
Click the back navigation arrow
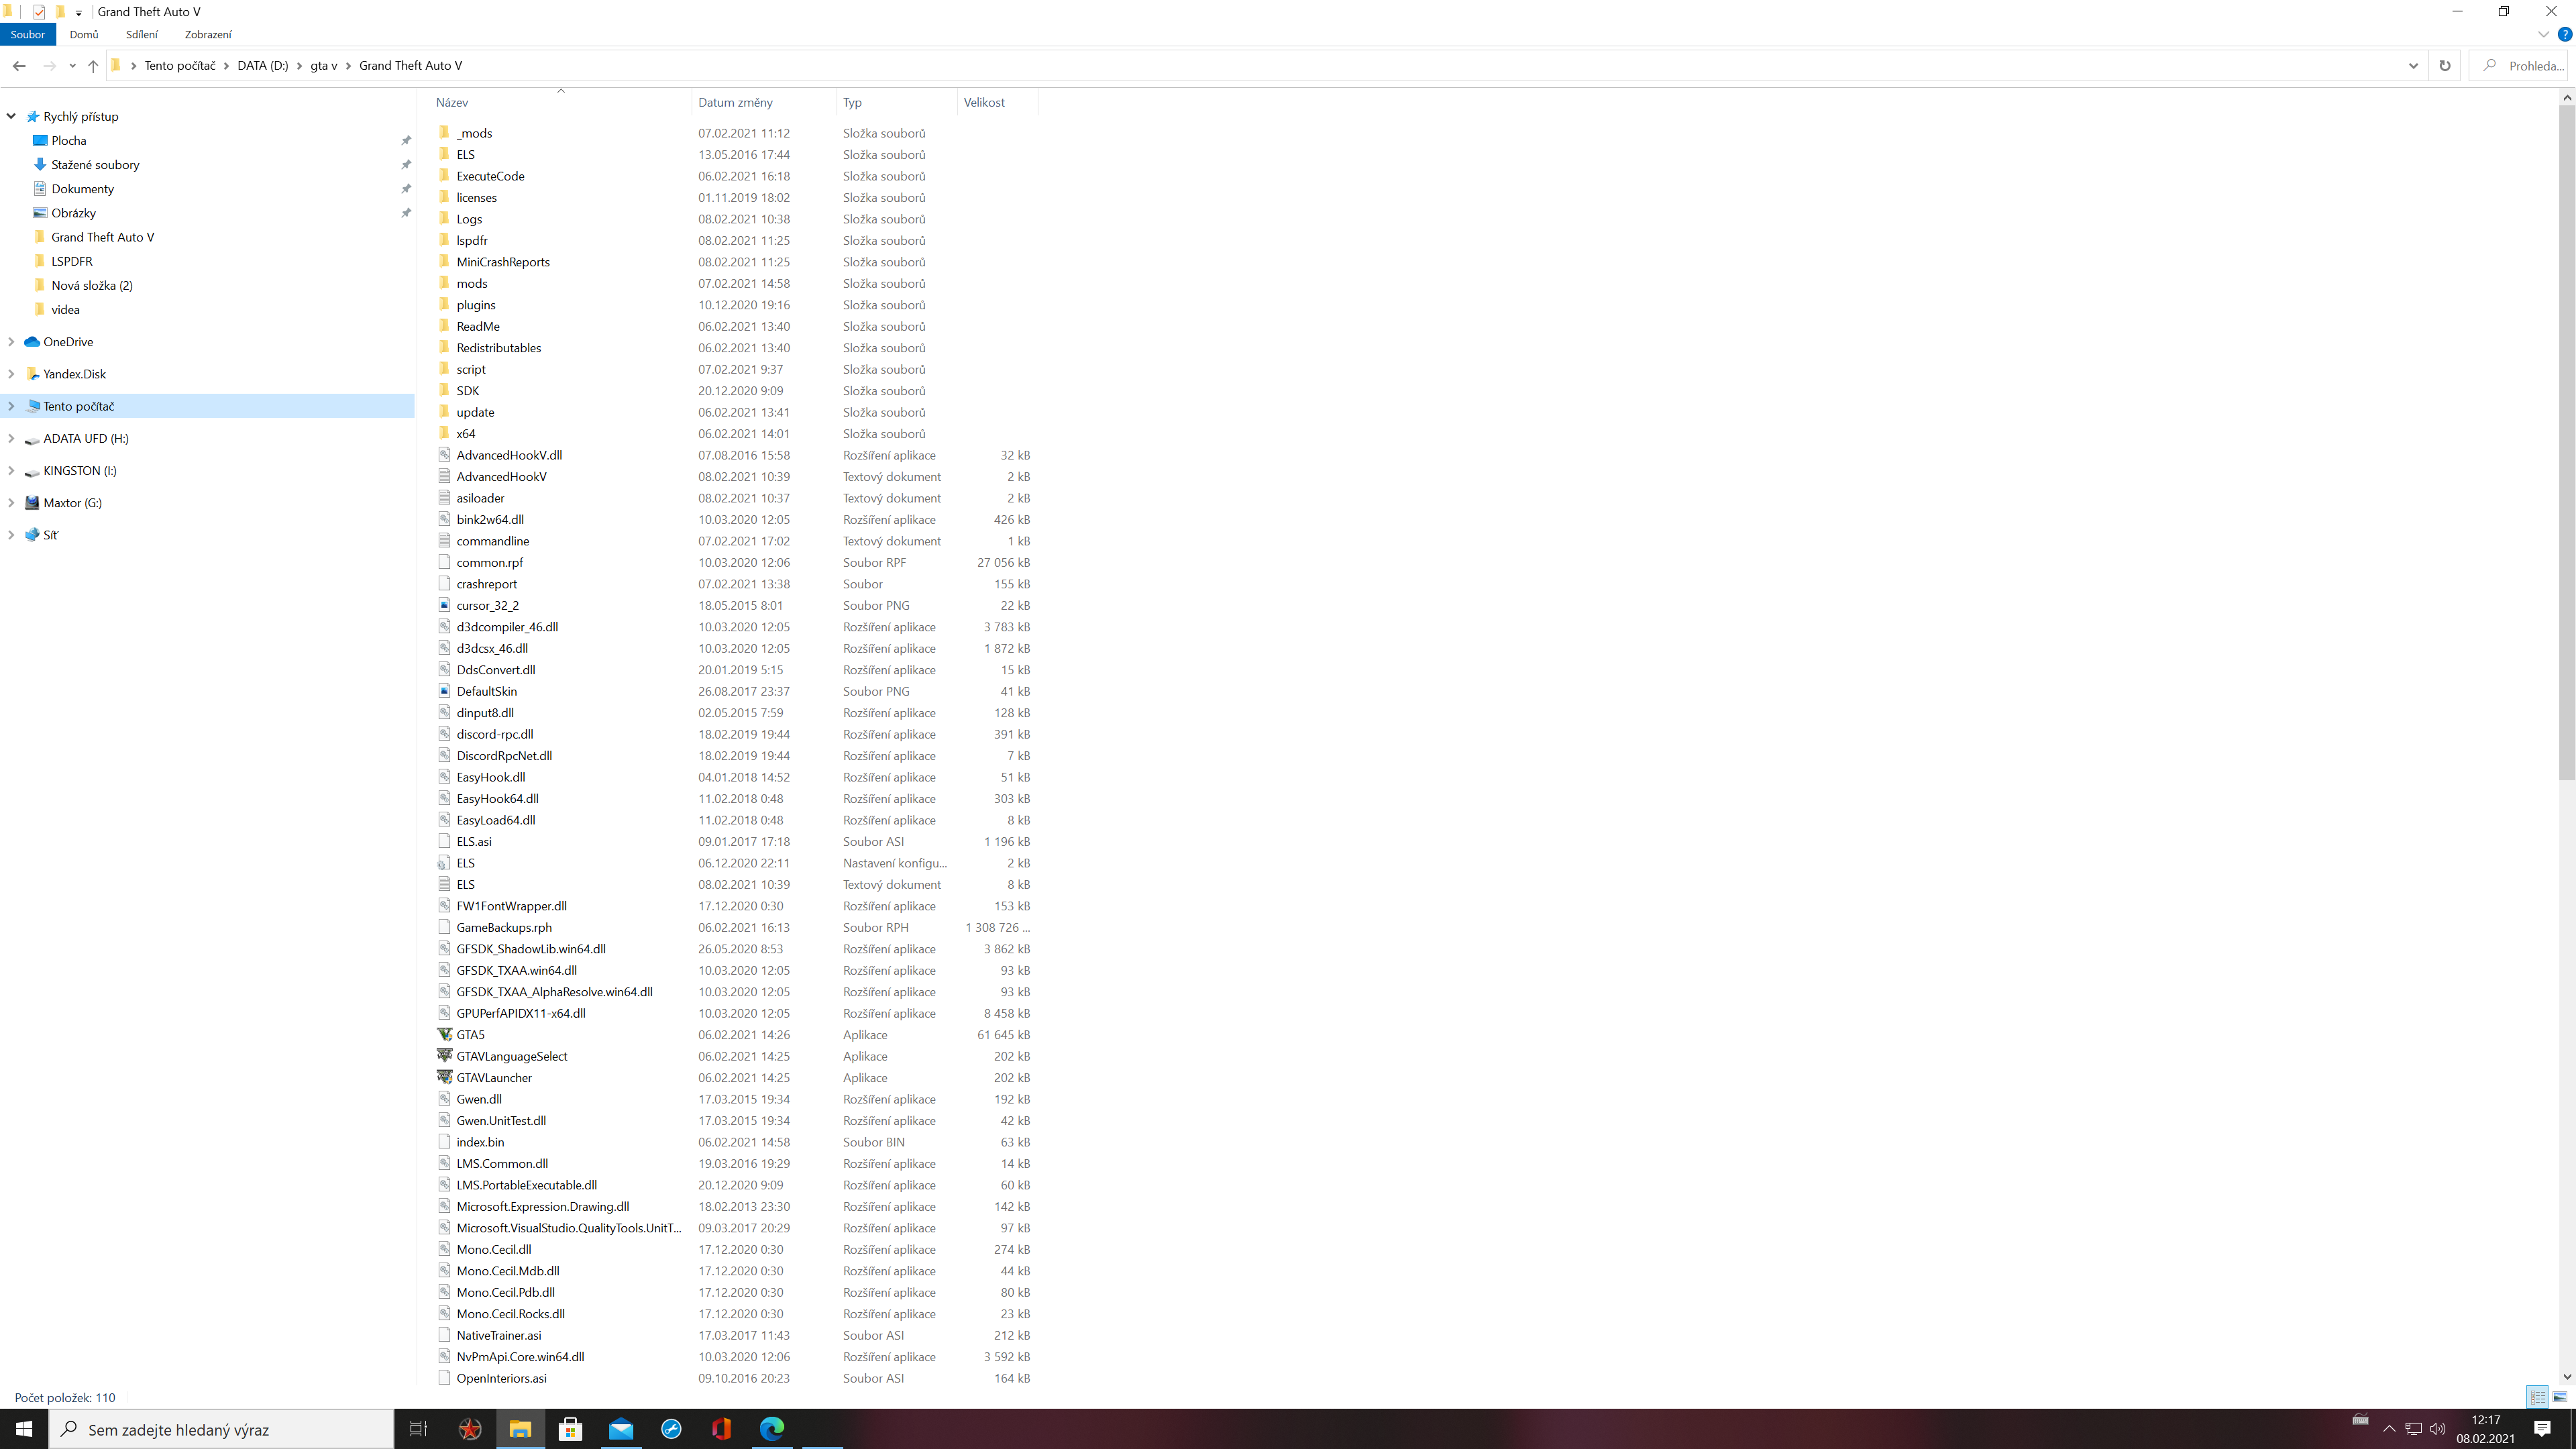pos(19,66)
